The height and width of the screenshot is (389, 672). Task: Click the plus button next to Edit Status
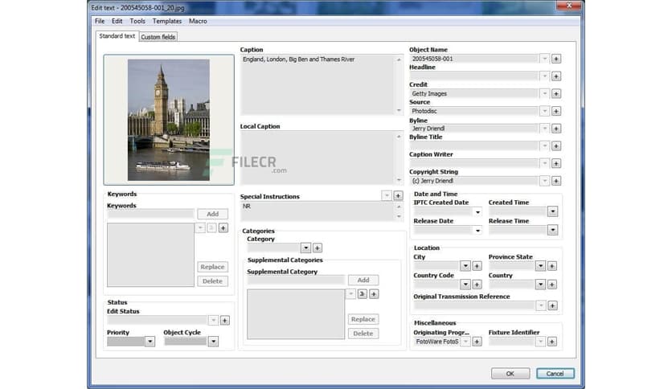pos(224,321)
